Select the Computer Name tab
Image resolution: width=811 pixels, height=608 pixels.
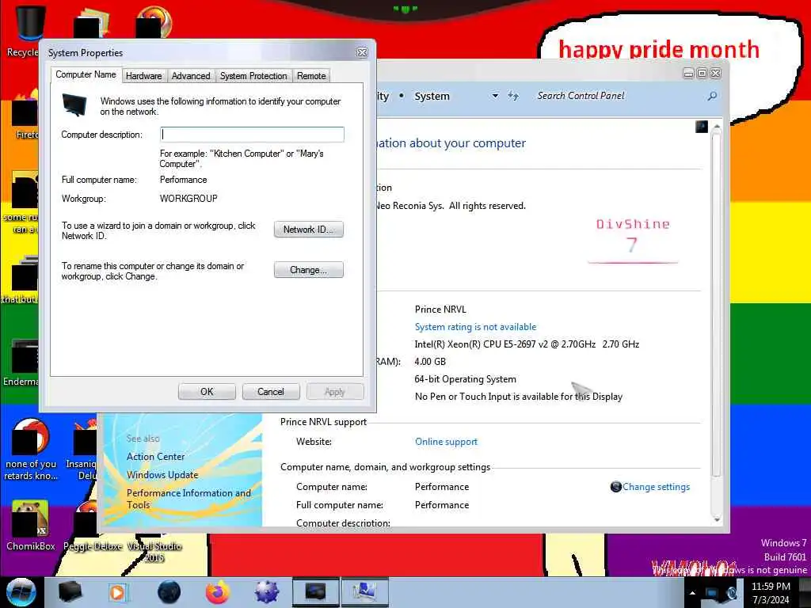(86, 74)
